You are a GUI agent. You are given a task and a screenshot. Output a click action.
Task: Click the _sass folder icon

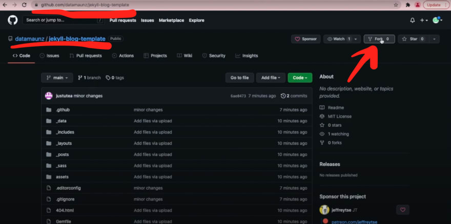pyautogui.click(x=49, y=166)
